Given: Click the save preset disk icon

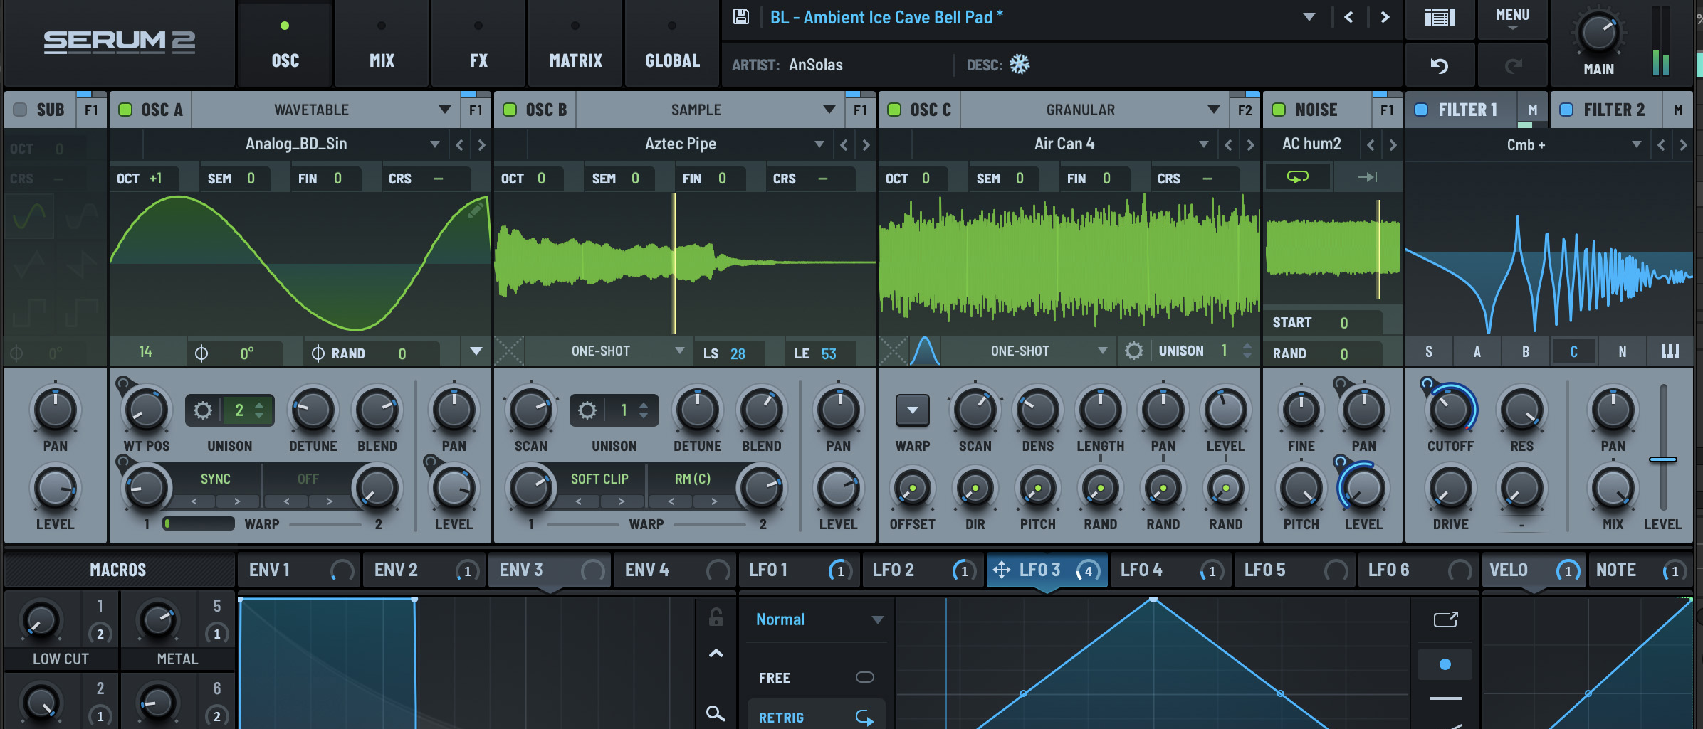Looking at the screenshot, I should (740, 17).
